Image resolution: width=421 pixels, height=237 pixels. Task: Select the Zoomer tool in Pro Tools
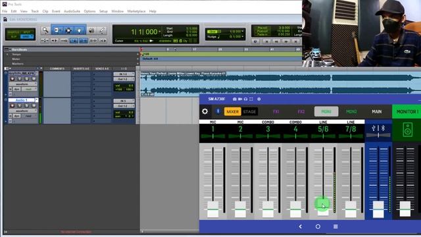coord(45,30)
